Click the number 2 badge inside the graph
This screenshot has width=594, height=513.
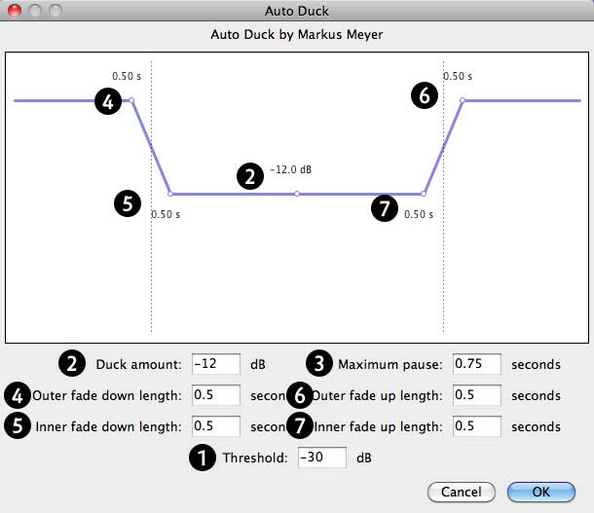tap(251, 176)
